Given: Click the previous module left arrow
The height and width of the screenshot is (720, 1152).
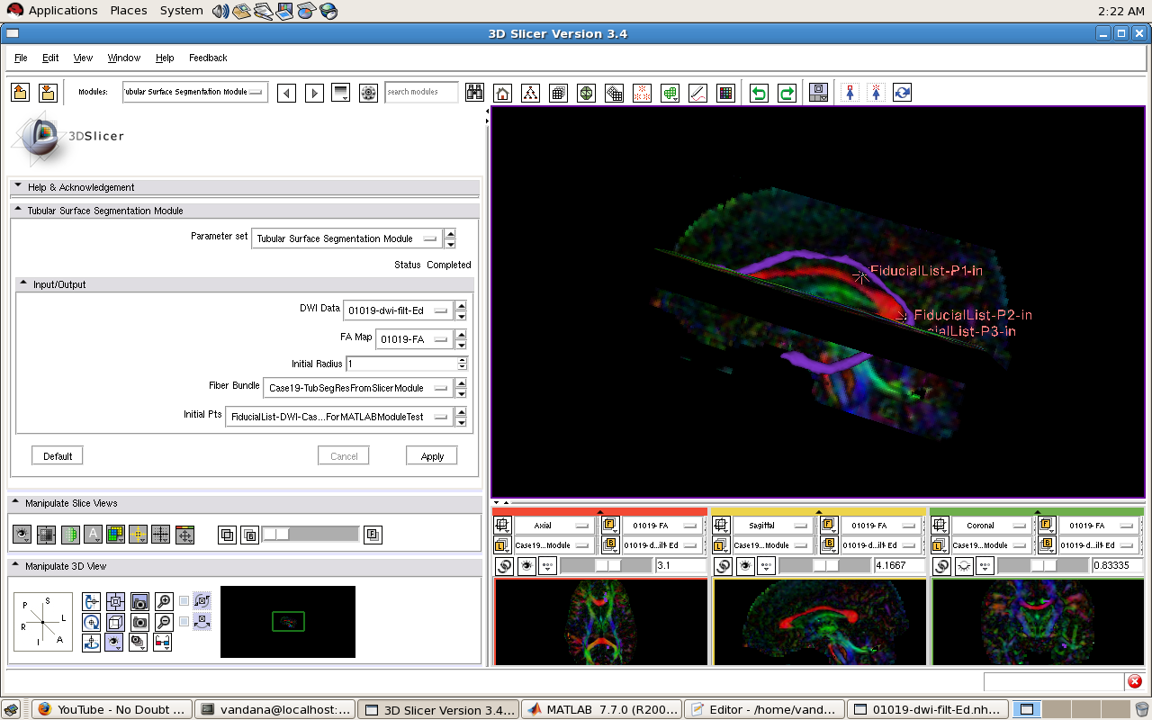Looking at the screenshot, I should (x=286, y=93).
